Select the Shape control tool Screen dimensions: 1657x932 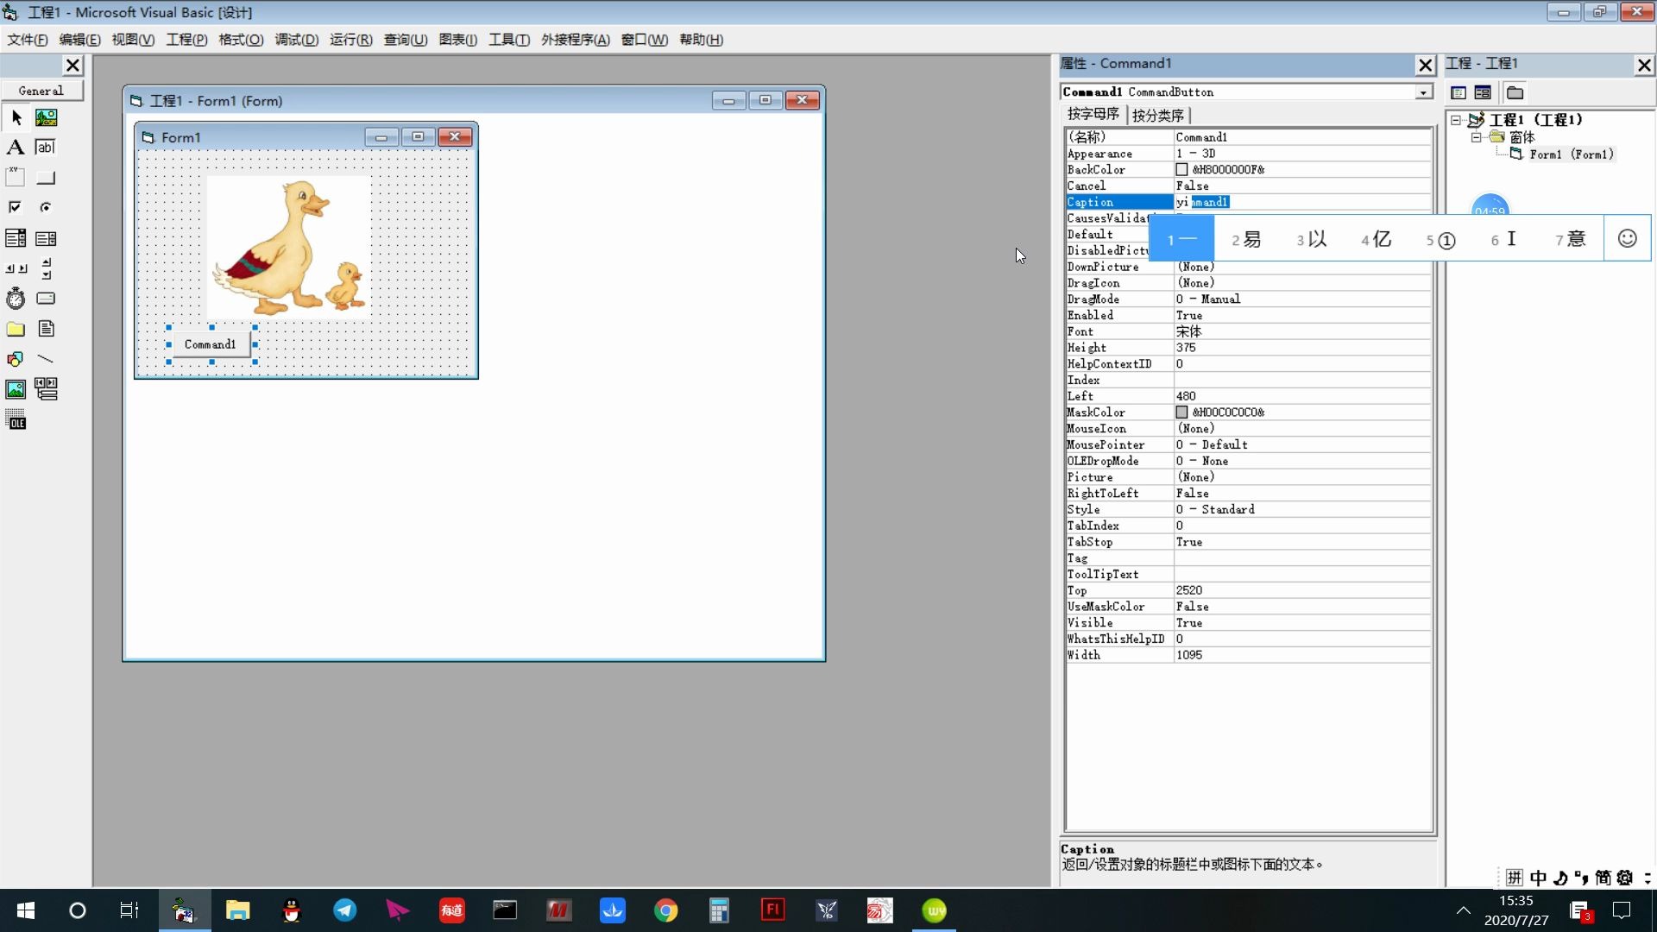(x=16, y=359)
